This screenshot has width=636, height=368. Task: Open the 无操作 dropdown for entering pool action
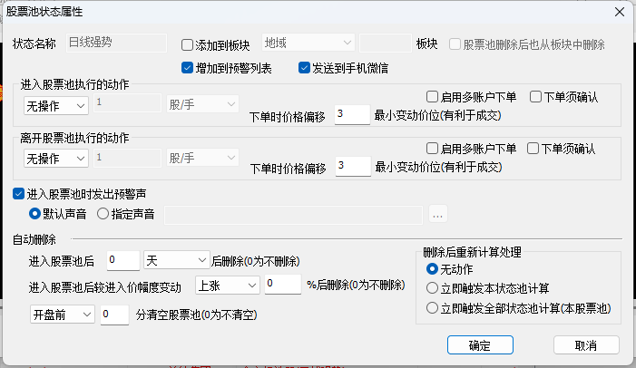pyautogui.click(x=56, y=106)
